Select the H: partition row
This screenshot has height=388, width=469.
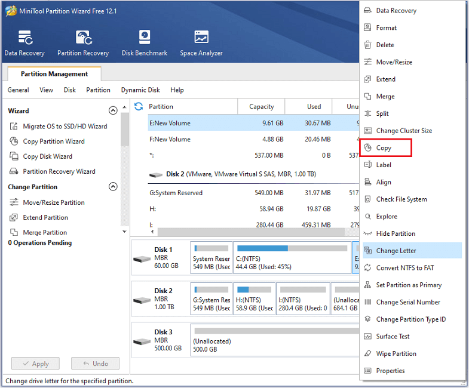tap(254, 209)
